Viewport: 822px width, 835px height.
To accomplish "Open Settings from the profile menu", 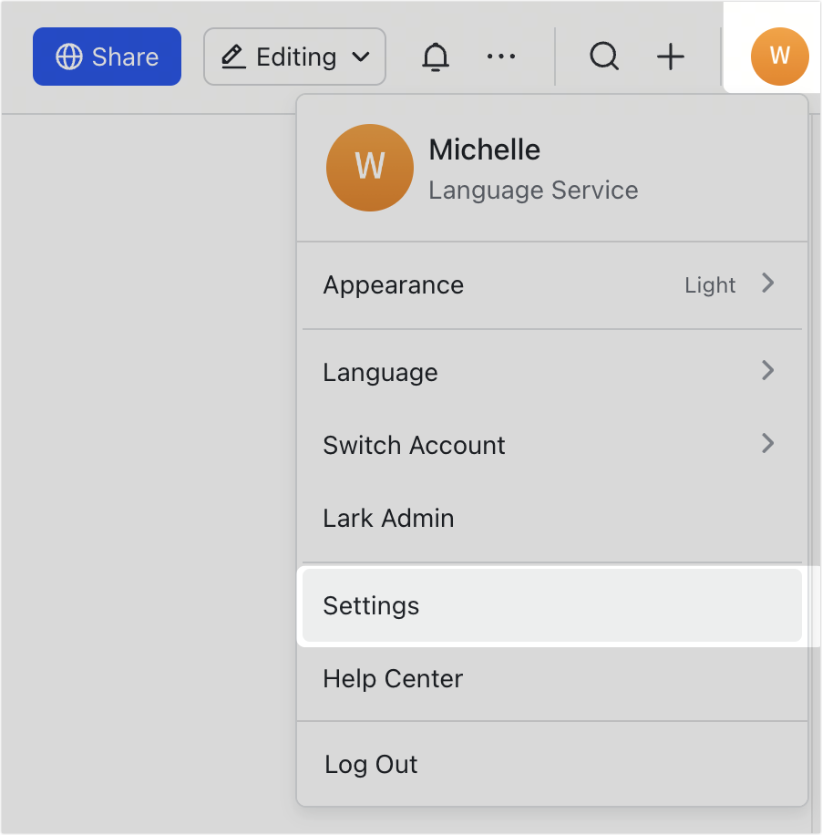I will pos(552,605).
